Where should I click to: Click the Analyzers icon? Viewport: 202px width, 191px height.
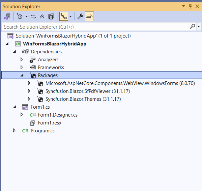pyautogui.click(x=33, y=60)
